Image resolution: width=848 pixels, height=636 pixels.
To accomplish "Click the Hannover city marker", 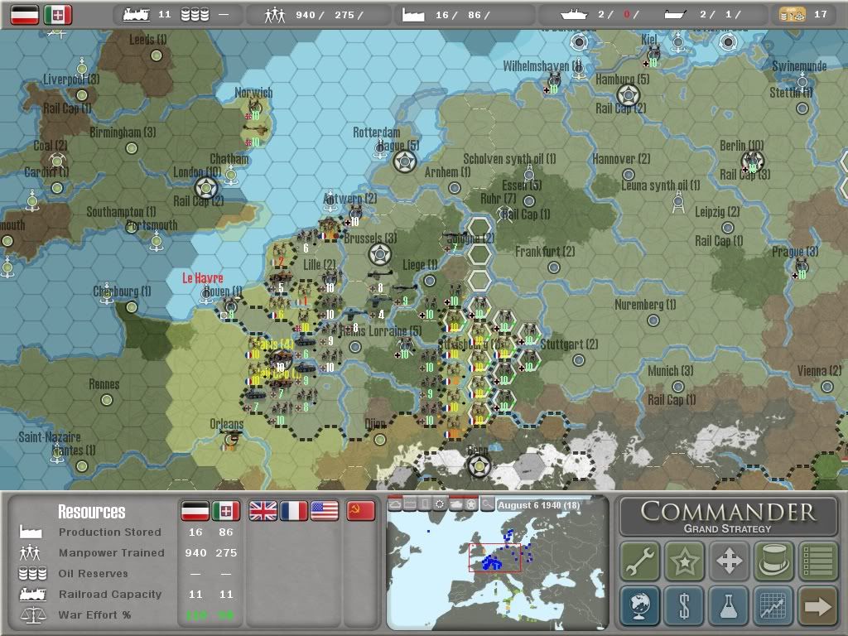I will tap(628, 175).
